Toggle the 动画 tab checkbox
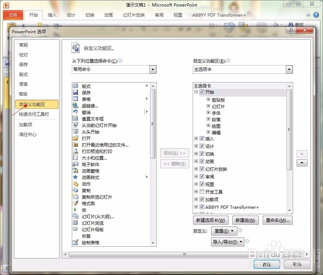The image size is (323, 275). [202, 161]
